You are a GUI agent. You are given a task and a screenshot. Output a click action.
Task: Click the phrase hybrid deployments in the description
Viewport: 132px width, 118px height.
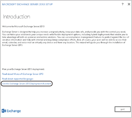point(101,34)
